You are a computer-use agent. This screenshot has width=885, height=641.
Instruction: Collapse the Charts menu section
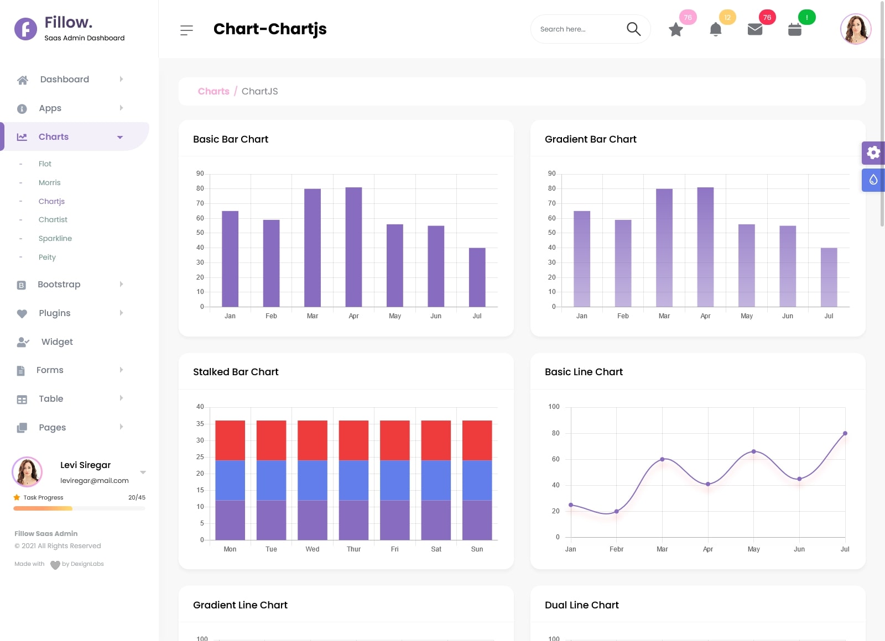(120, 137)
